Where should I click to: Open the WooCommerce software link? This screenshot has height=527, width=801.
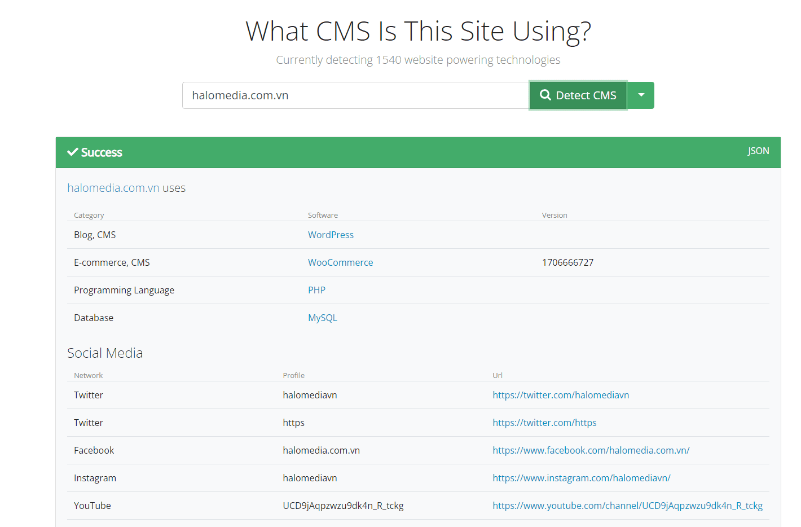click(x=340, y=262)
